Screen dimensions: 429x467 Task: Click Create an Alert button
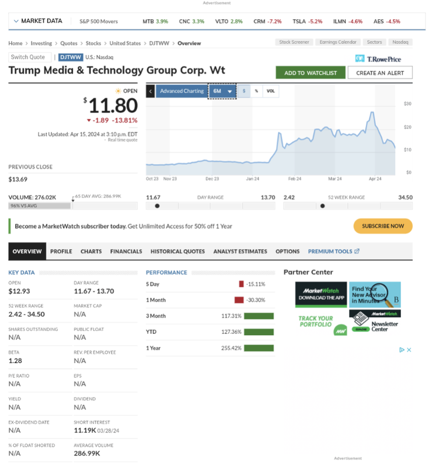pos(380,72)
